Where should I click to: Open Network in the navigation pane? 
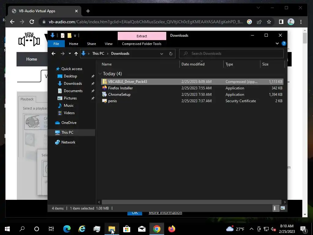click(x=68, y=142)
